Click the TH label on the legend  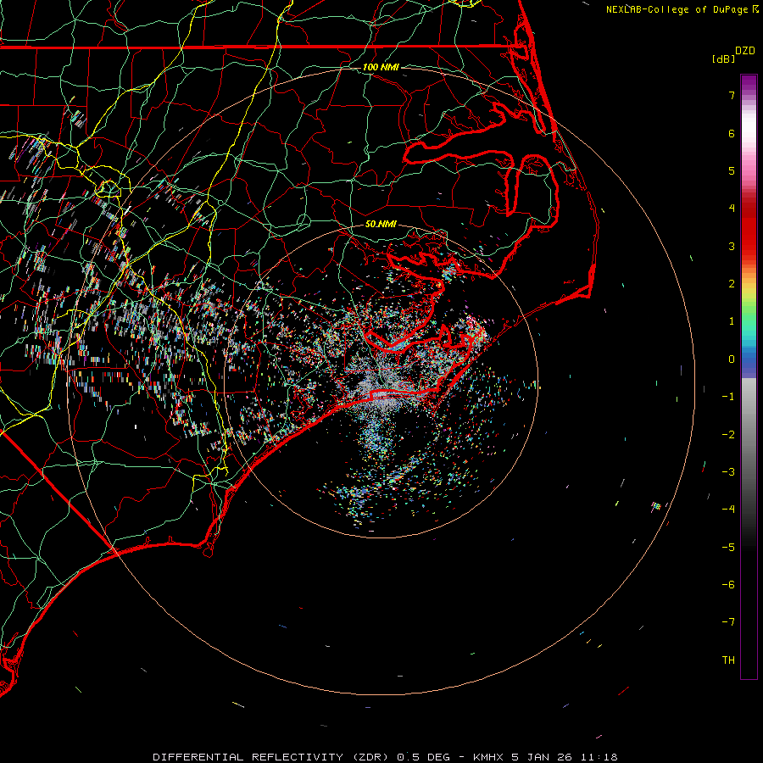(728, 660)
